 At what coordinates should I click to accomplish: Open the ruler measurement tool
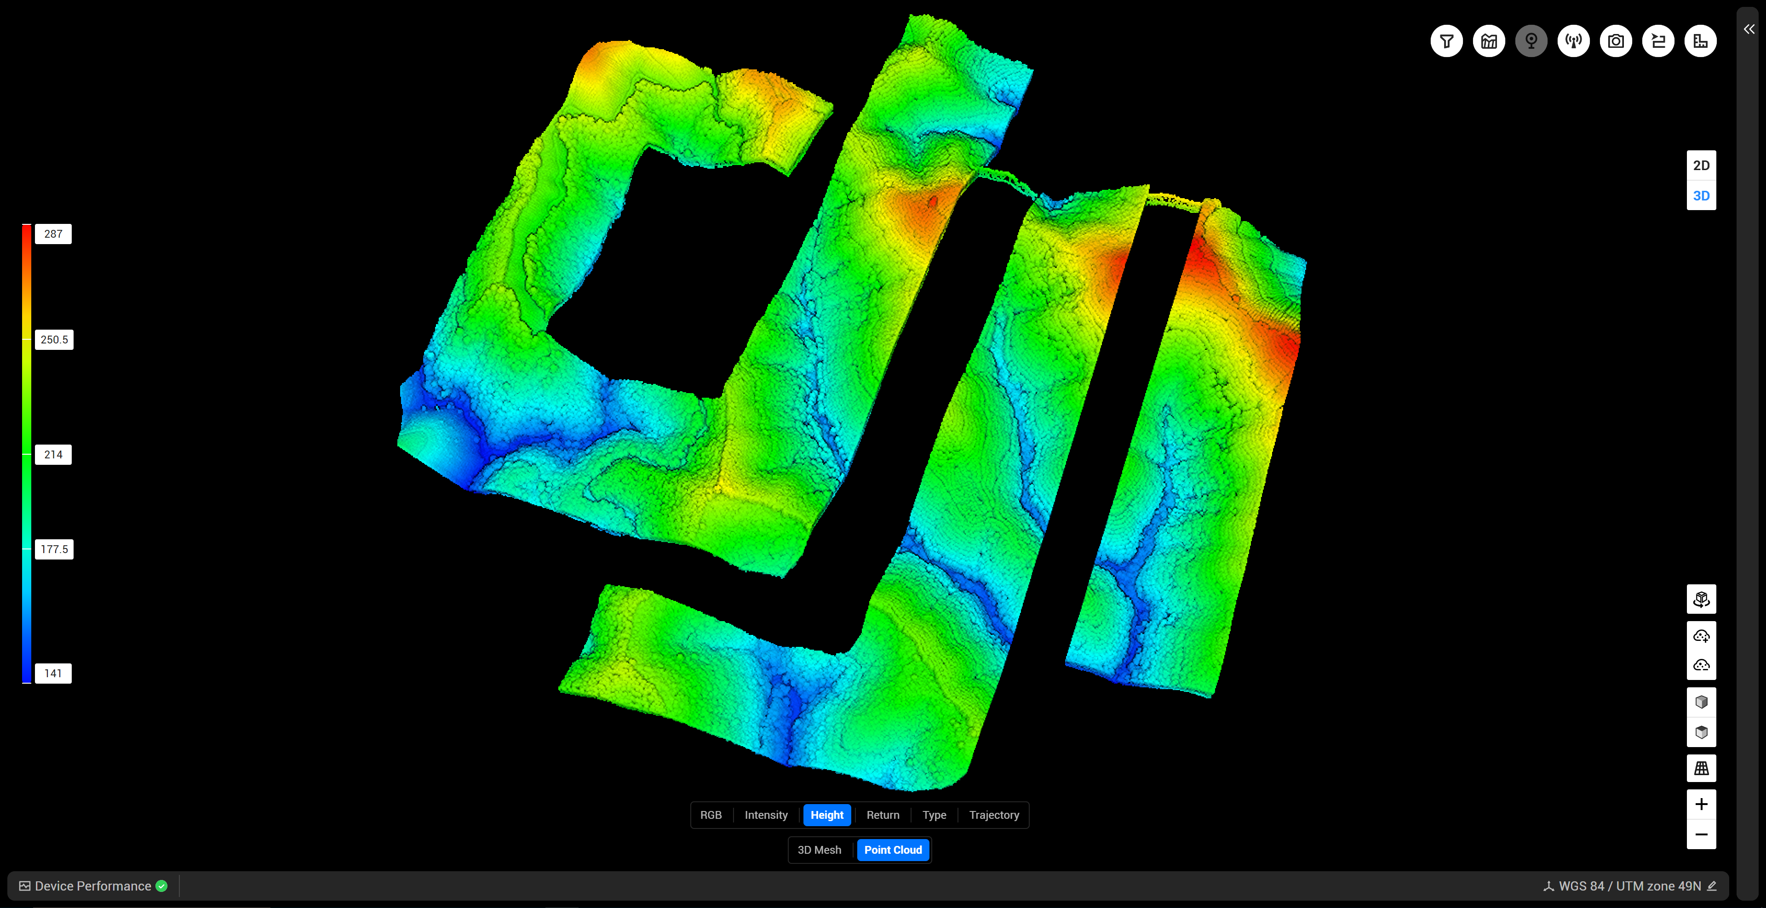coord(1700,41)
